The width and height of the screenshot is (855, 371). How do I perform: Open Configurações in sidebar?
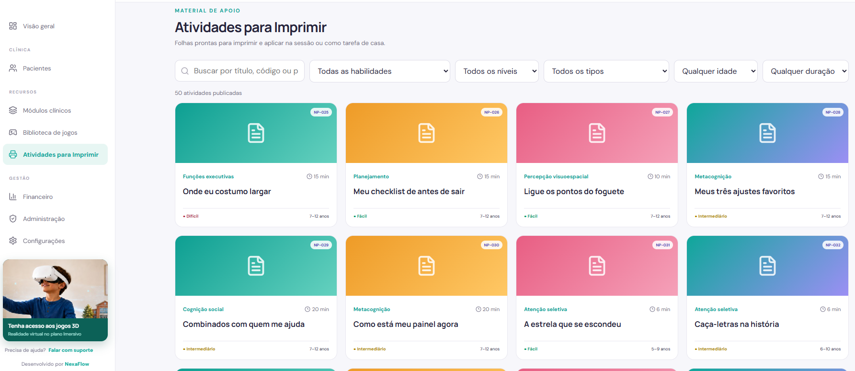[x=55, y=241]
